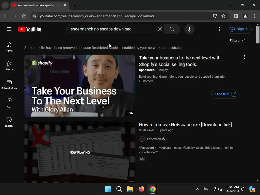Close the YouTube browser tab
The width and height of the screenshot is (260, 195).
(65, 5)
